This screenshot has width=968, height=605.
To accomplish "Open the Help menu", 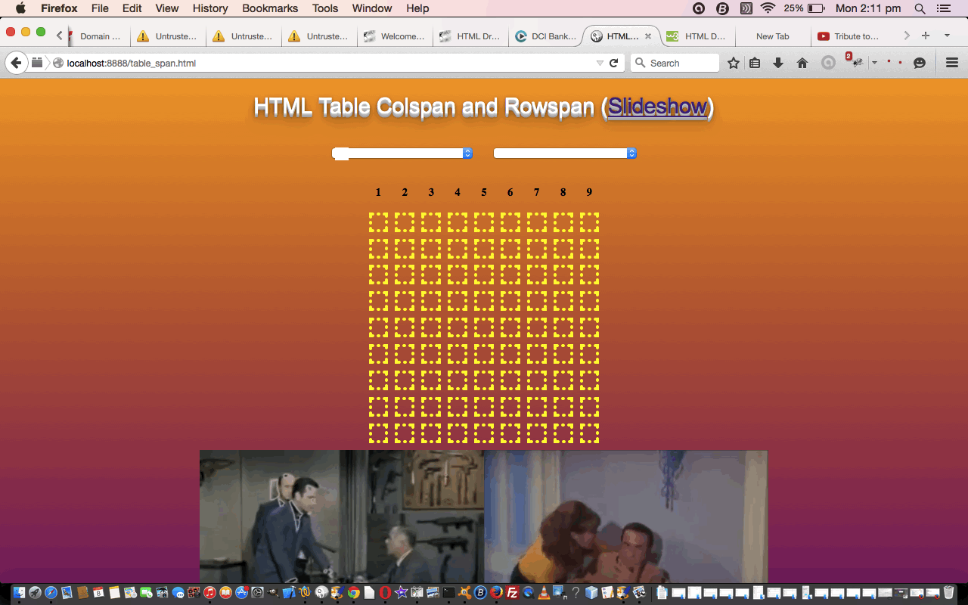I will point(417,8).
